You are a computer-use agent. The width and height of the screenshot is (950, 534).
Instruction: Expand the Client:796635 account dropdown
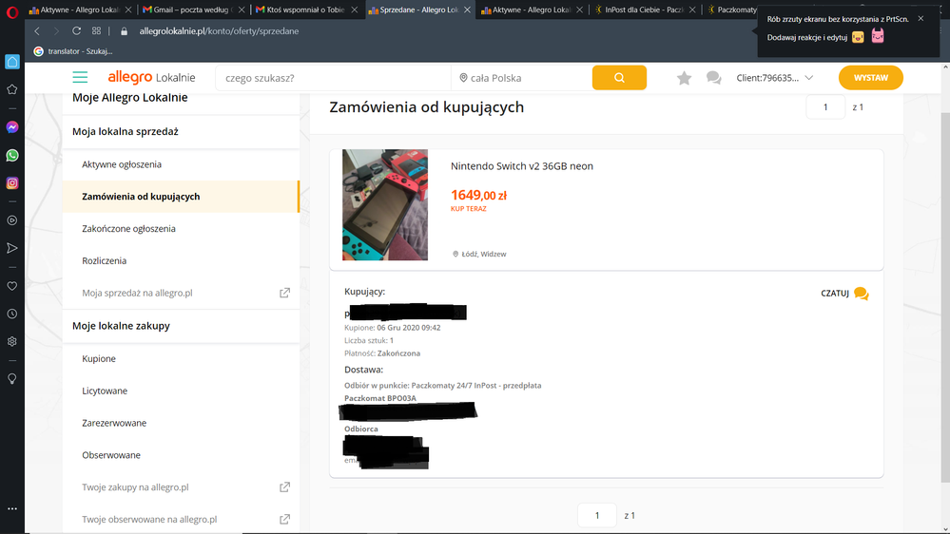click(x=774, y=78)
